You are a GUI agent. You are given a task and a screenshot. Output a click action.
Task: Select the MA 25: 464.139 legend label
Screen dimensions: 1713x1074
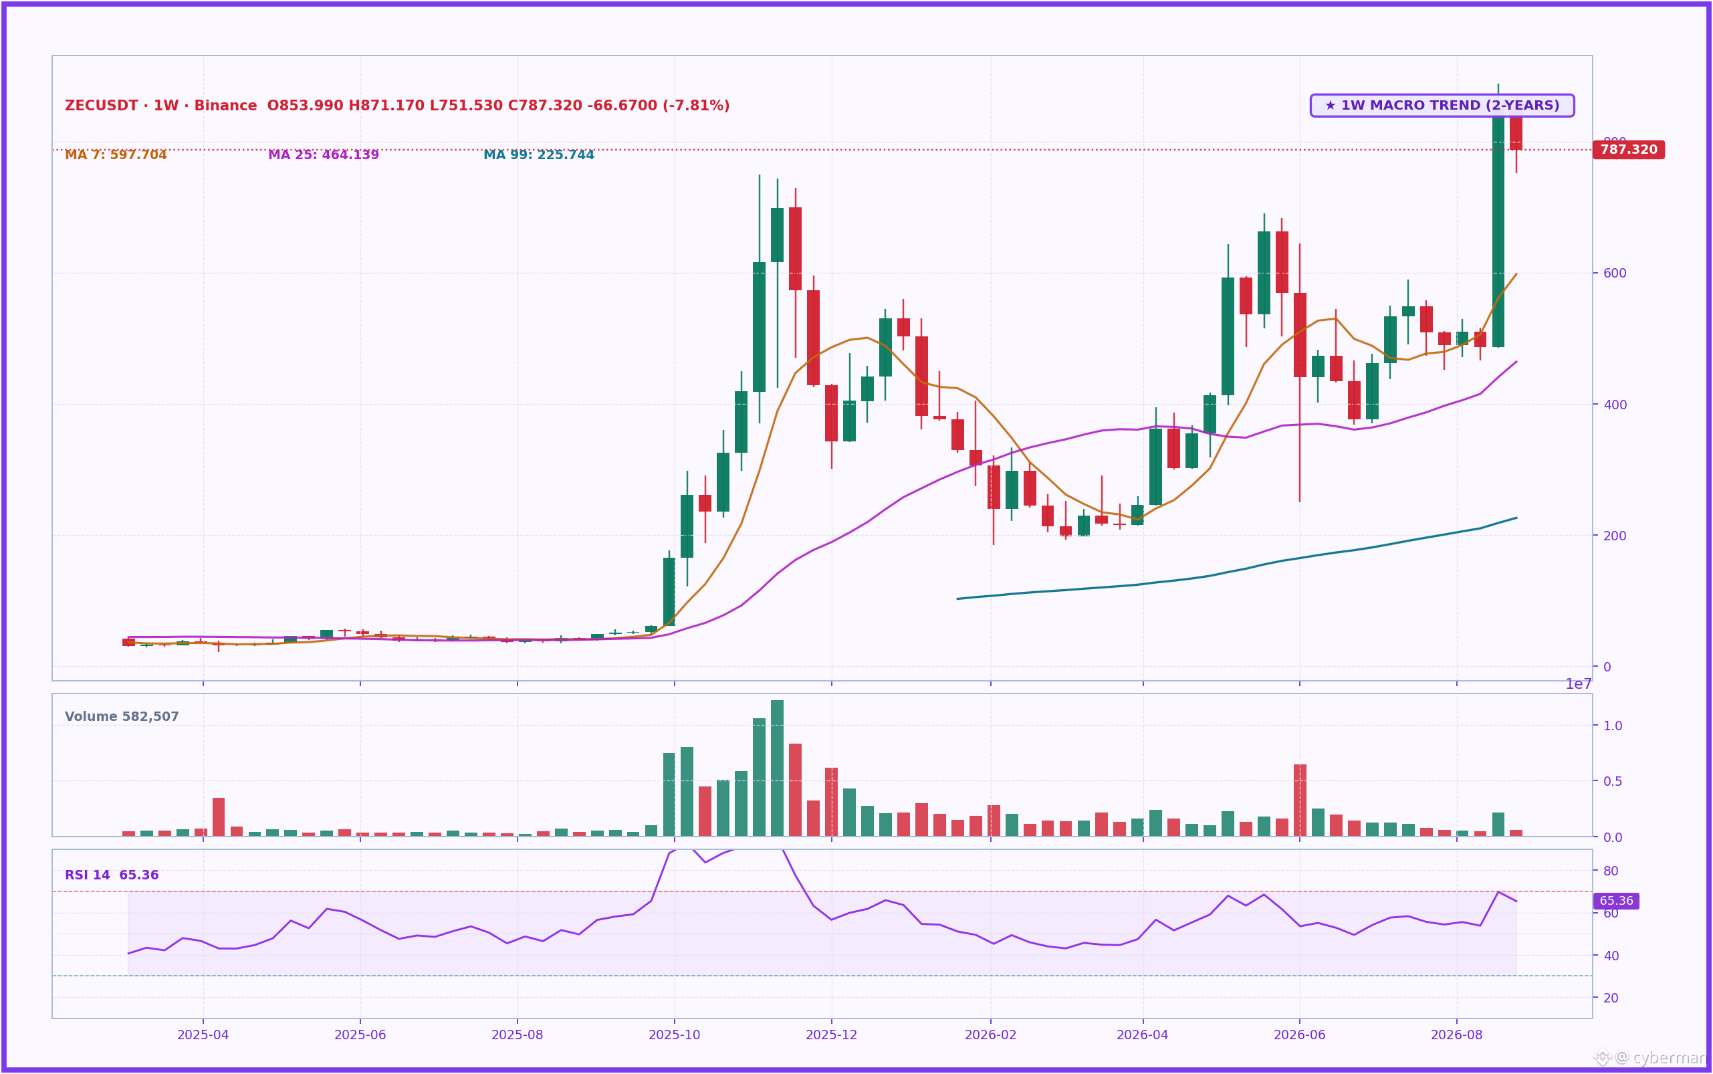point(323,155)
